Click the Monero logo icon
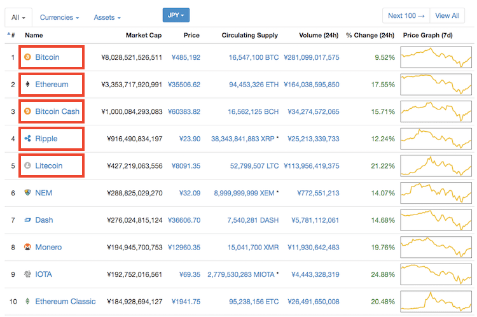This screenshot has width=477, height=317. tap(27, 246)
